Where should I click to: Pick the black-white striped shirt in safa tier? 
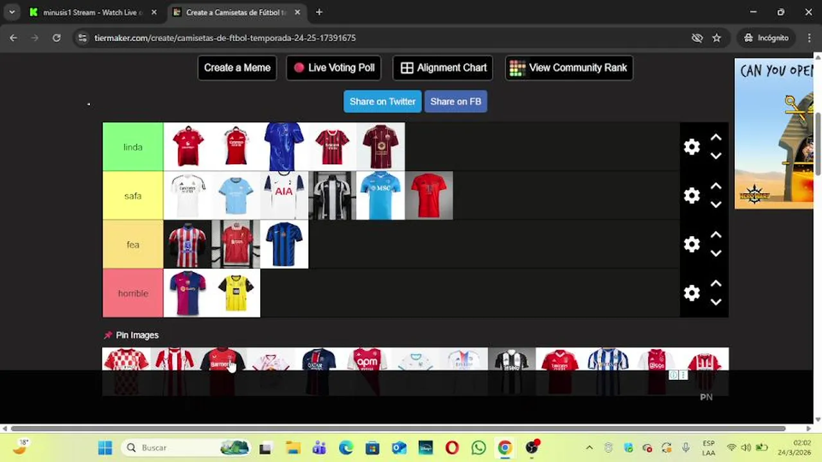tap(332, 196)
